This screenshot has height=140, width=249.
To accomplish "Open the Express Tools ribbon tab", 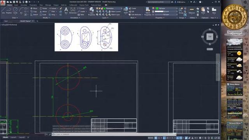I will click(84, 5).
